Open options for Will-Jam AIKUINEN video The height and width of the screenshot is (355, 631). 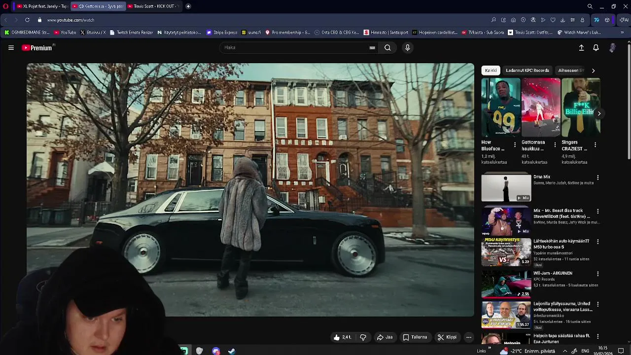pos(597,274)
